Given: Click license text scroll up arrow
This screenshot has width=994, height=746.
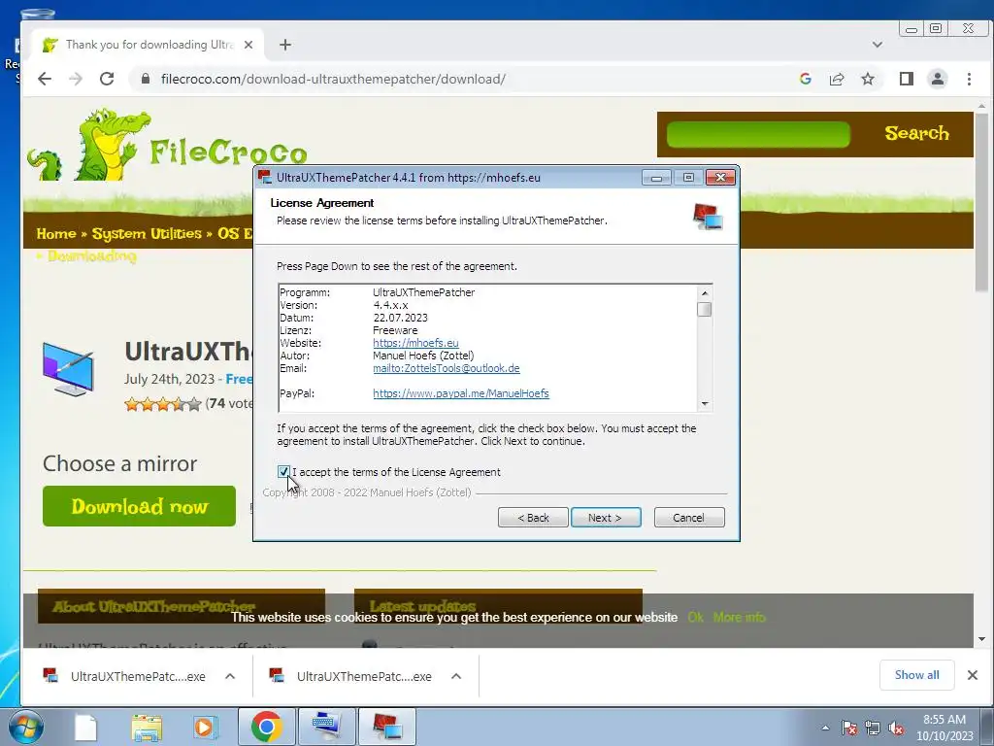Looking at the screenshot, I should click(705, 292).
